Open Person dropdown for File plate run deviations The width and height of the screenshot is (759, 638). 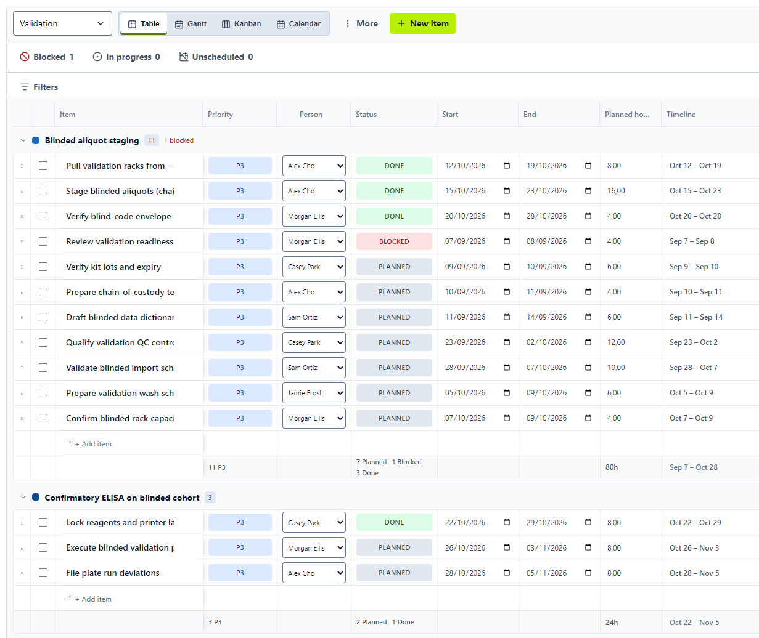tap(314, 573)
